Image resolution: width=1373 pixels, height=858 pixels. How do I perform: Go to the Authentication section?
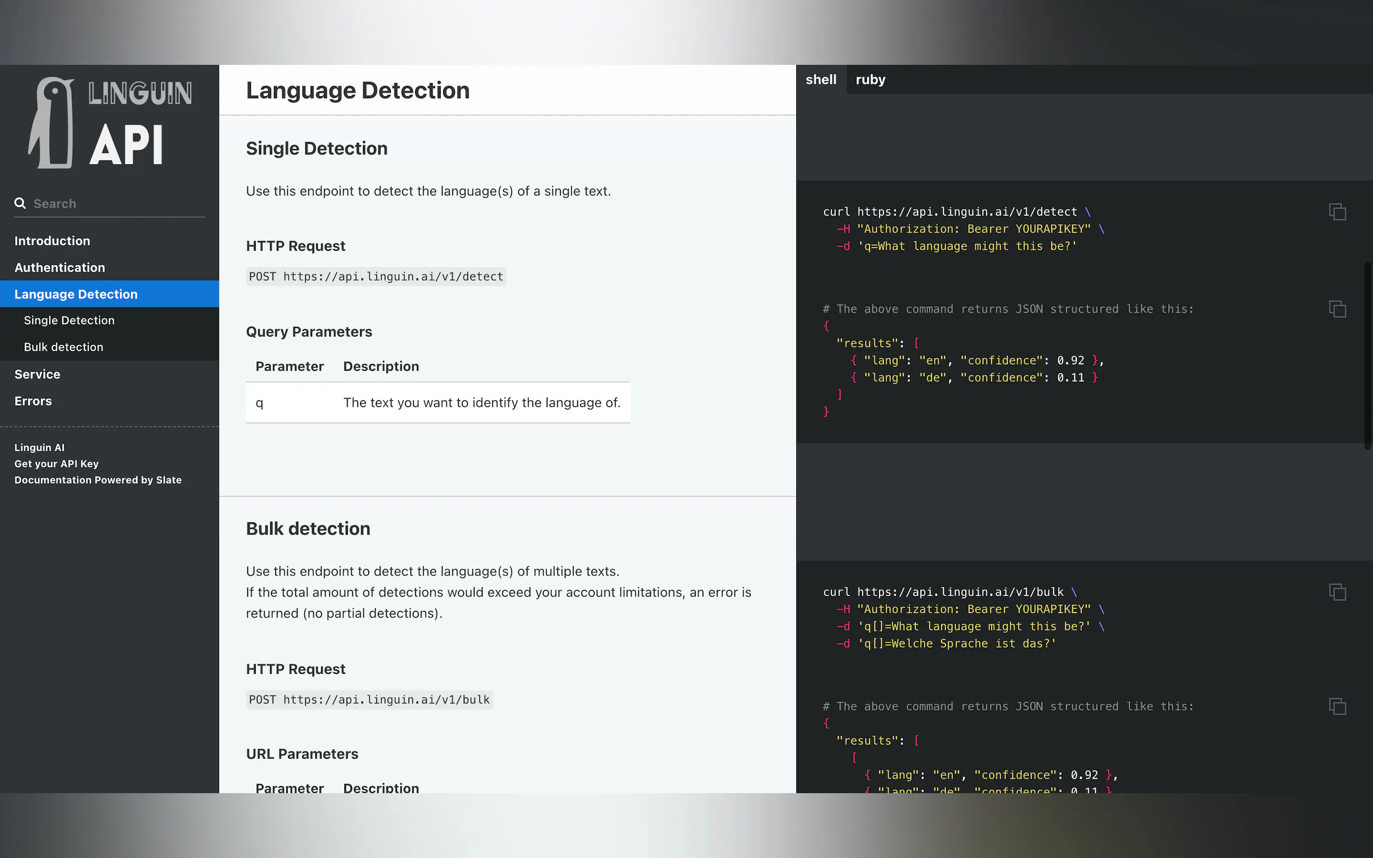59,267
